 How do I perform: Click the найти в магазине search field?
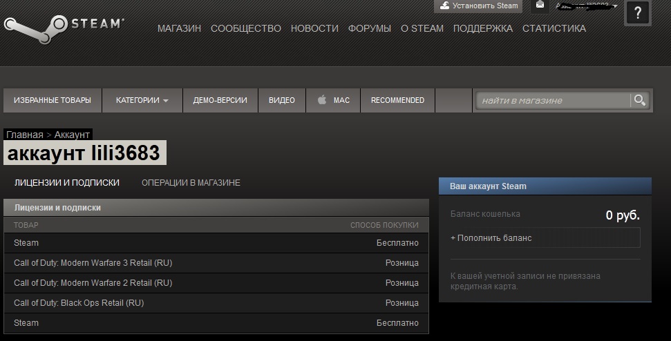click(553, 100)
